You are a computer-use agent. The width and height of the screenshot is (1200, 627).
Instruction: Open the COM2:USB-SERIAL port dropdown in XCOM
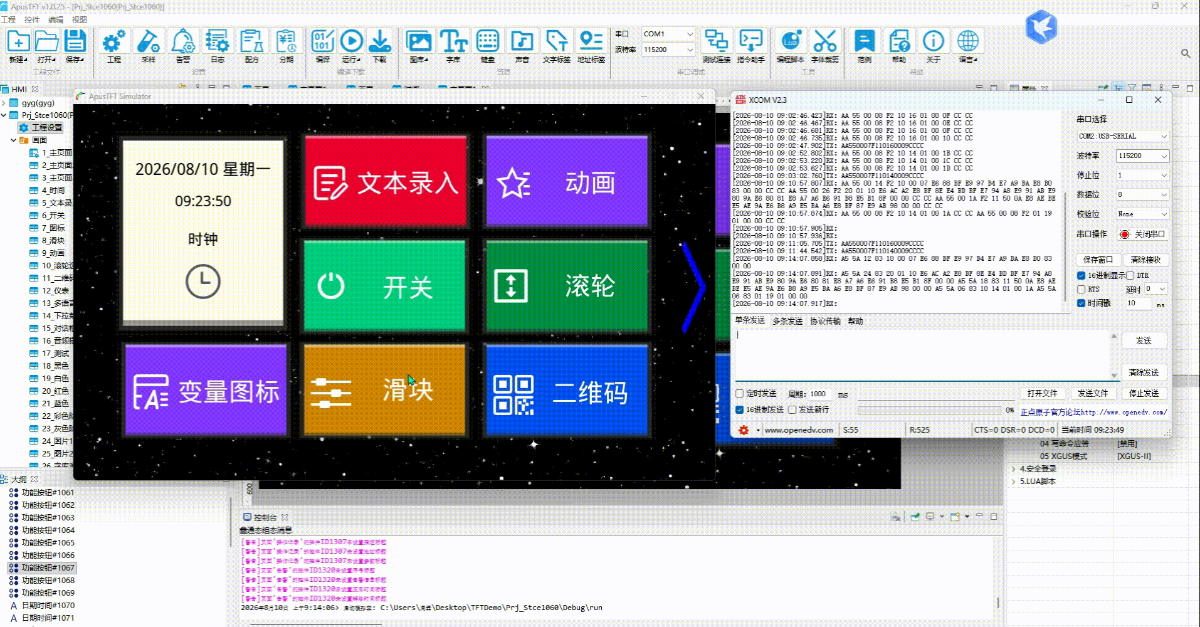pos(1123,136)
